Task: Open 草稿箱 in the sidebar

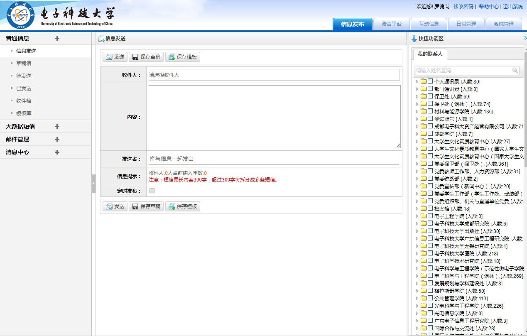Action: (24, 64)
